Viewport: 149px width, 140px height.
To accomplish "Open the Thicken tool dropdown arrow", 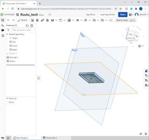I will tap(56, 20).
